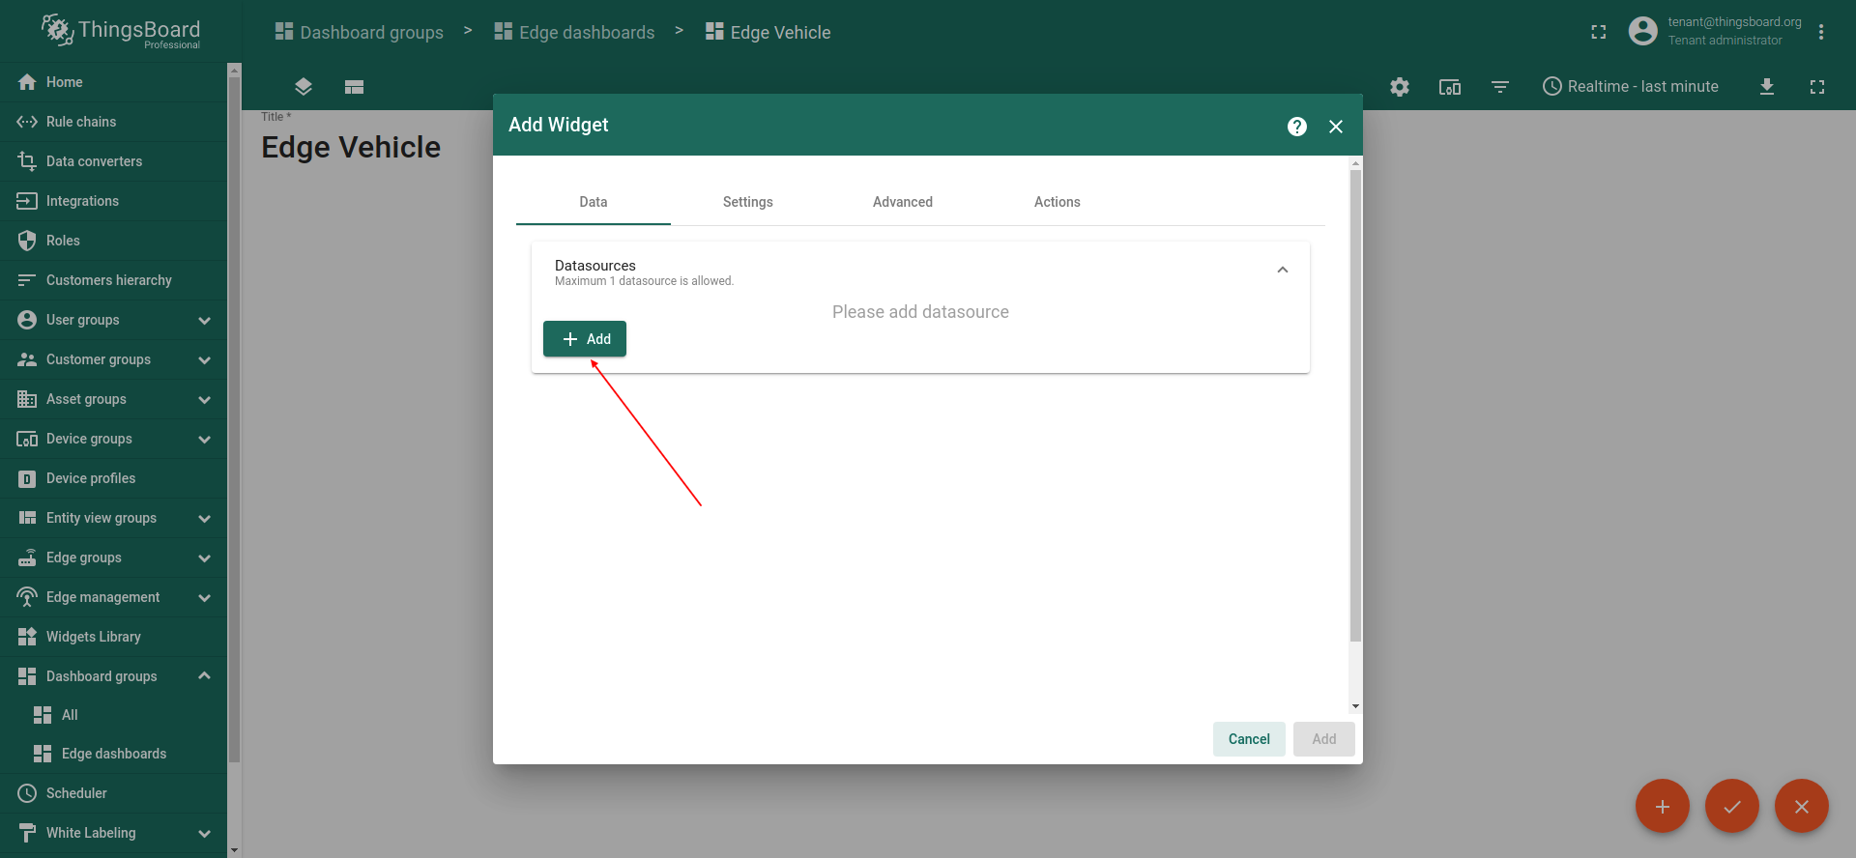This screenshot has width=1856, height=858.
Task: Click the ThingsBoard logo
Action: click(121, 31)
